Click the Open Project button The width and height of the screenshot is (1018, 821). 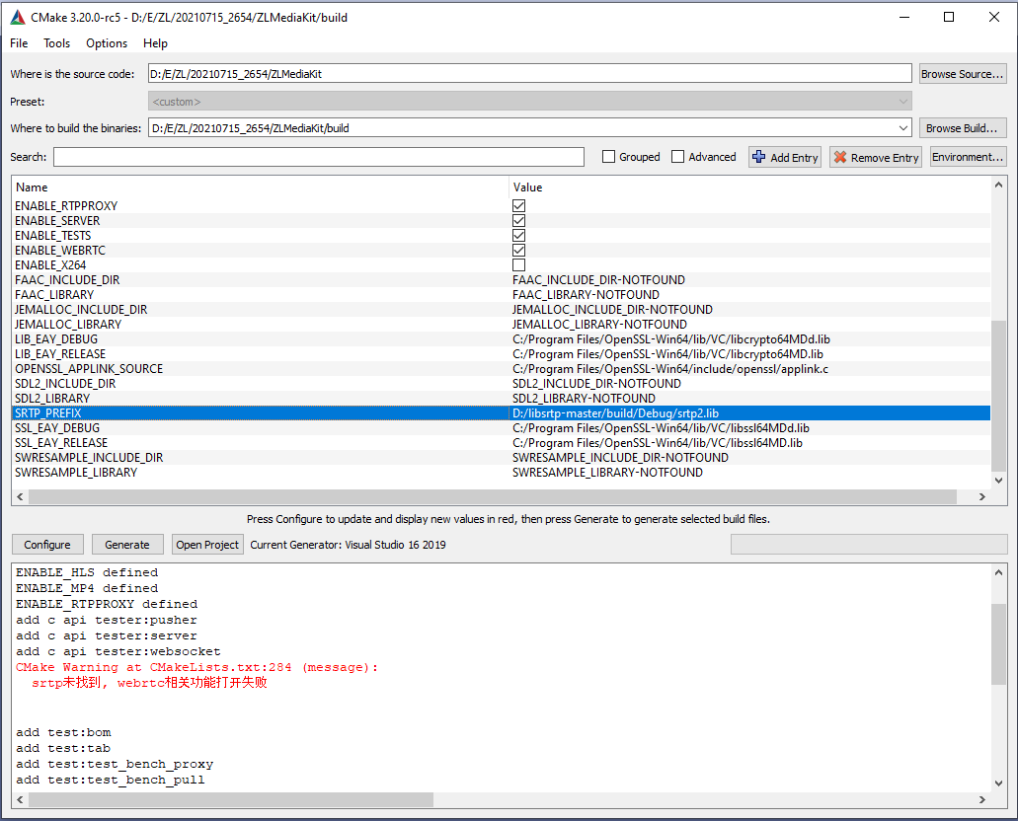point(207,545)
